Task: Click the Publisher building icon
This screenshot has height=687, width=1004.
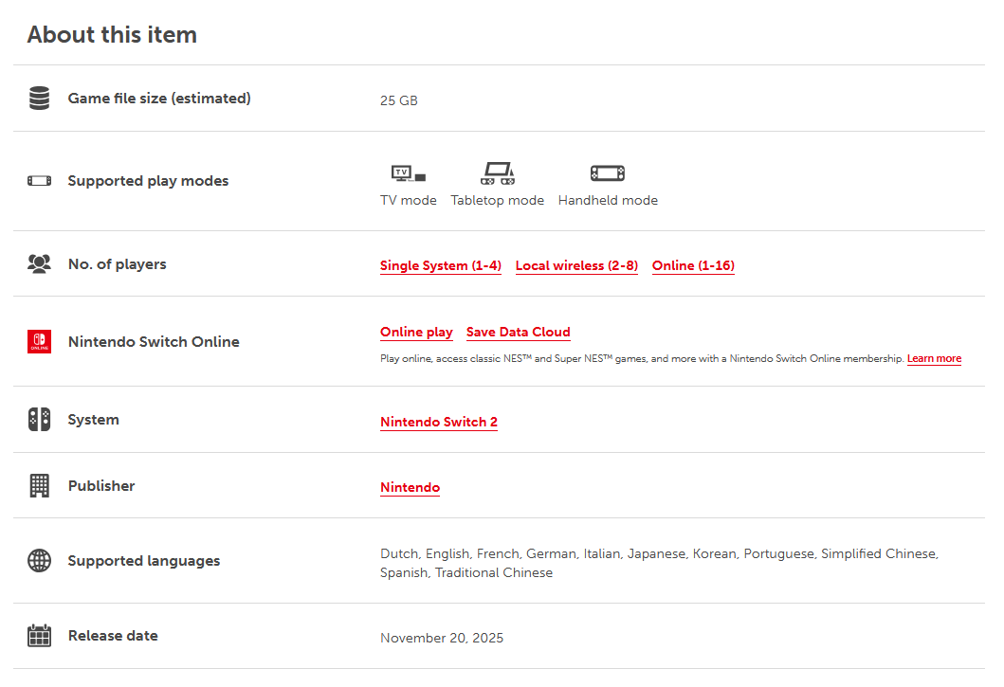Action: tap(39, 485)
